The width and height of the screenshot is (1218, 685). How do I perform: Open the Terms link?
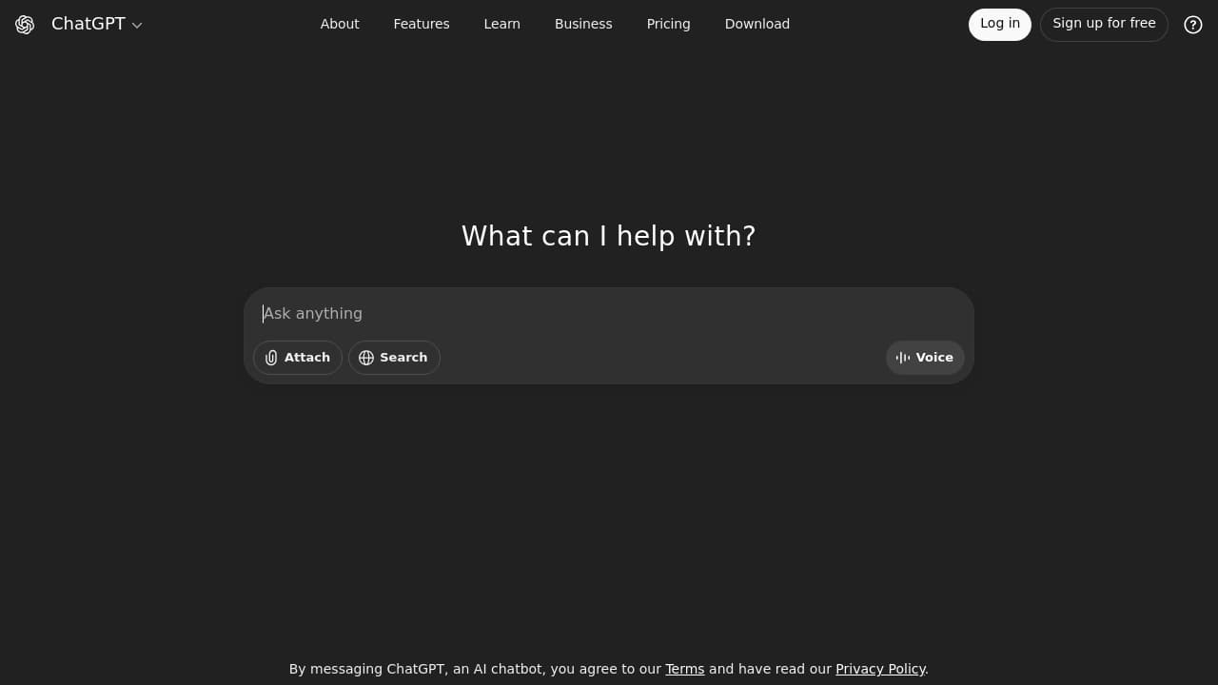point(685,669)
